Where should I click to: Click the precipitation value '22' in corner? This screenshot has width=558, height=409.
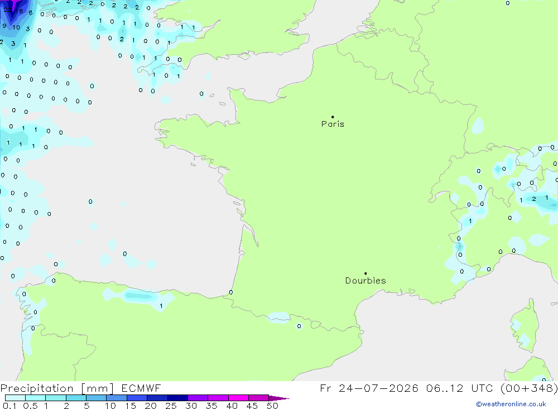coord(7,9)
